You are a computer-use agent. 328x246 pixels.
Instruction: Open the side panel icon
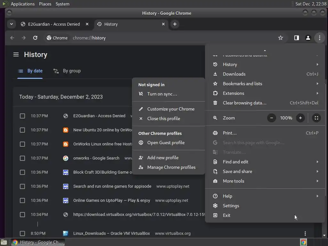tap(296, 38)
